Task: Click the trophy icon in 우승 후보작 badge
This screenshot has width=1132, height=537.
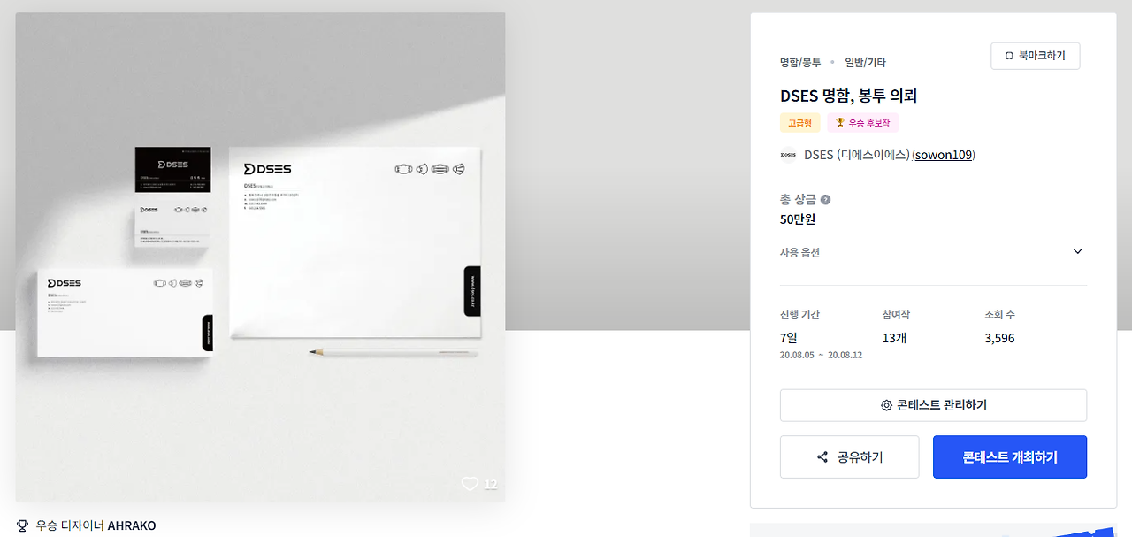Action: tap(840, 123)
